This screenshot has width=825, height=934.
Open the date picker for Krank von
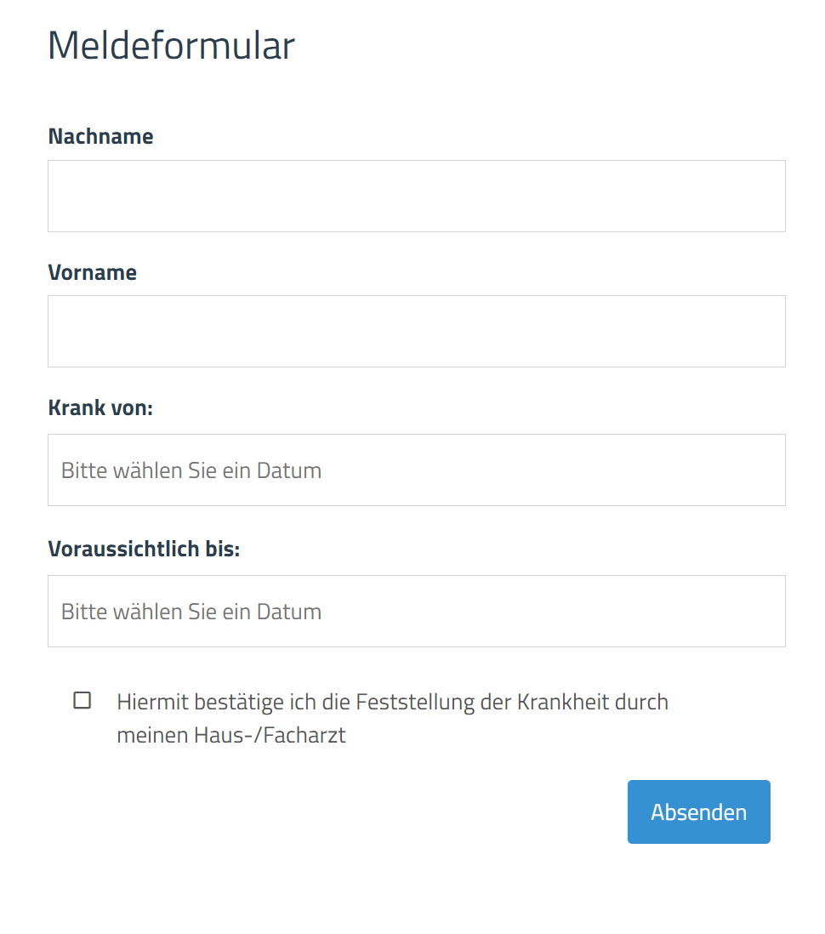point(417,470)
